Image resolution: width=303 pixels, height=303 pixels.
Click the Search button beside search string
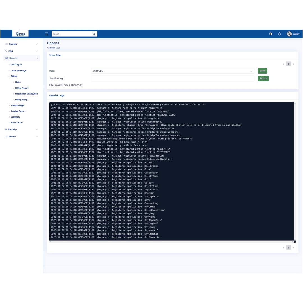(x=263, y=78)
